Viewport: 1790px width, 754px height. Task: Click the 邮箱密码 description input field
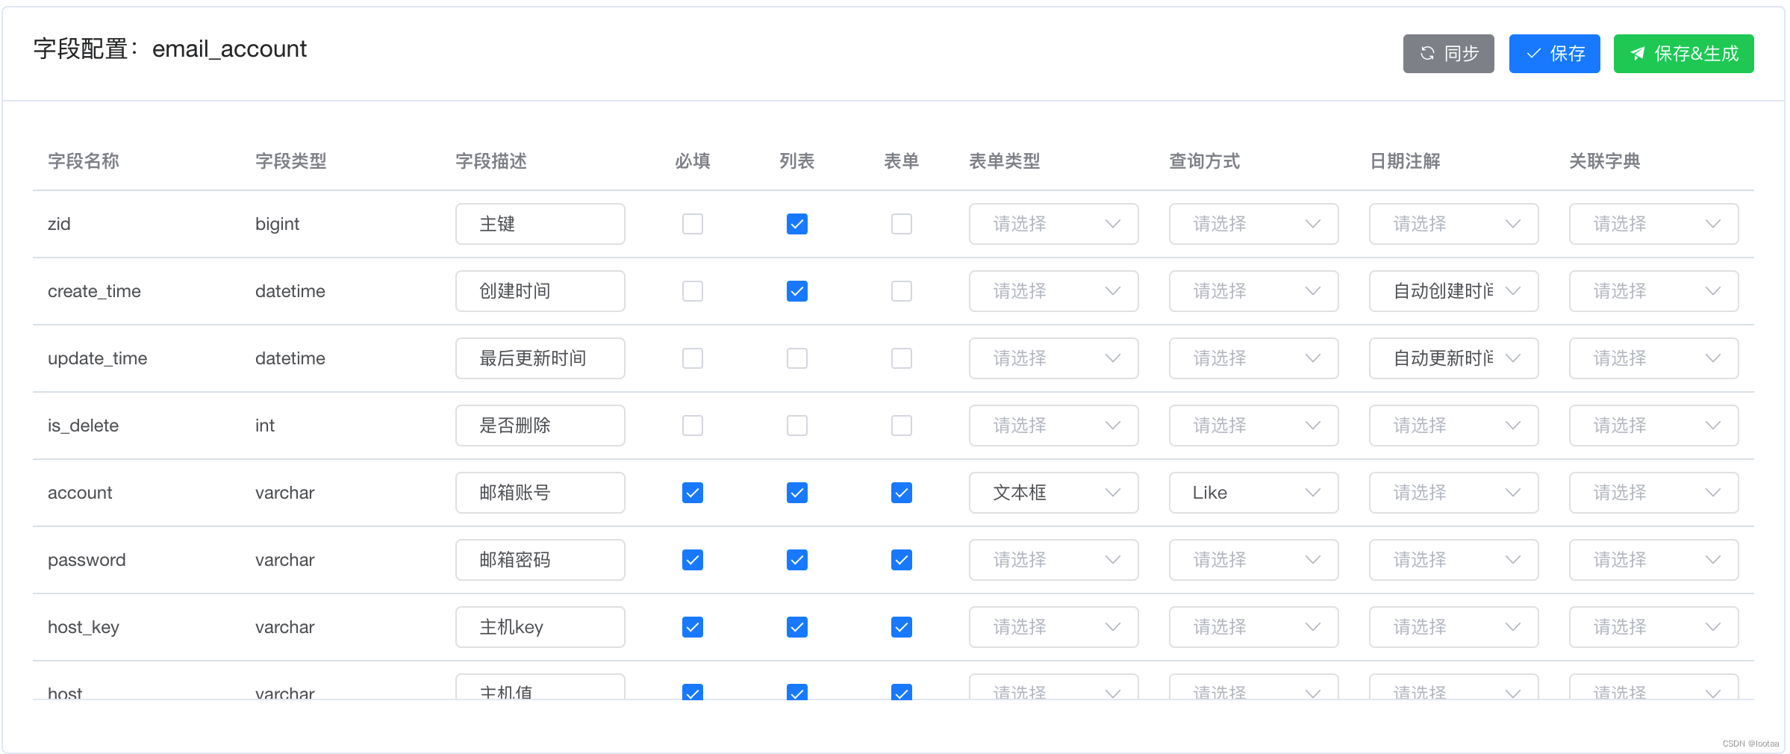point(540,560)
